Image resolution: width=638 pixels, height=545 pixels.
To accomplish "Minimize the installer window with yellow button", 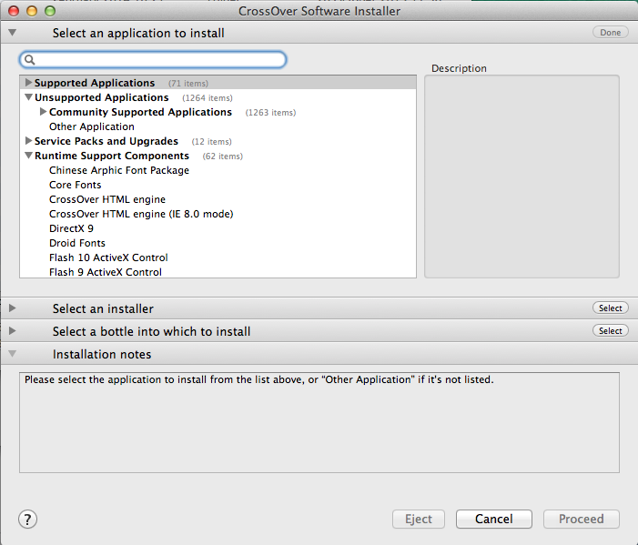I will 32,11.
